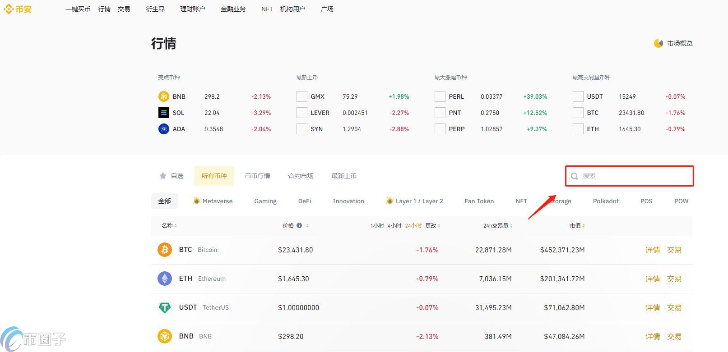Open the 一键买币 menu in the header
This screenshot has height=352, width=728.
coord(78,9)
